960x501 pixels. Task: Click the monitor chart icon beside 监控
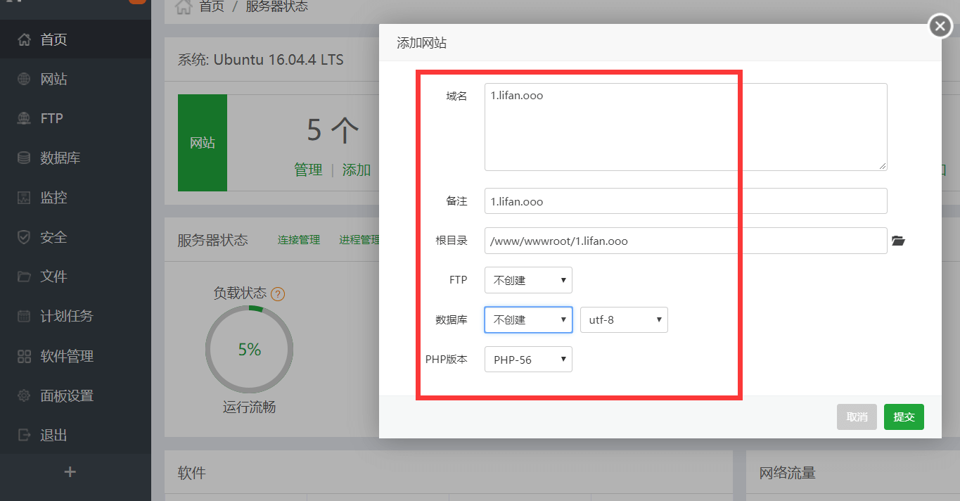(x=24, y=198)
